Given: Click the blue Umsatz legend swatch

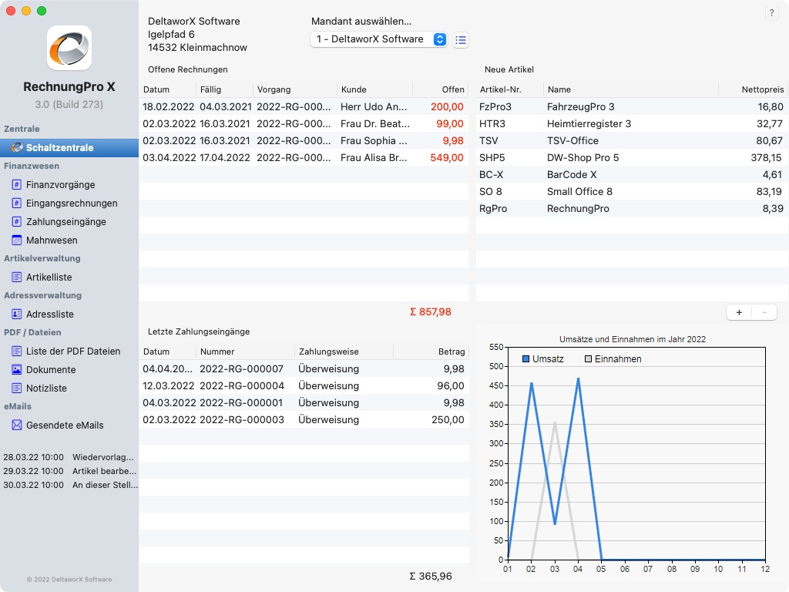Looking at the screenshot, I should coord(526,359).
